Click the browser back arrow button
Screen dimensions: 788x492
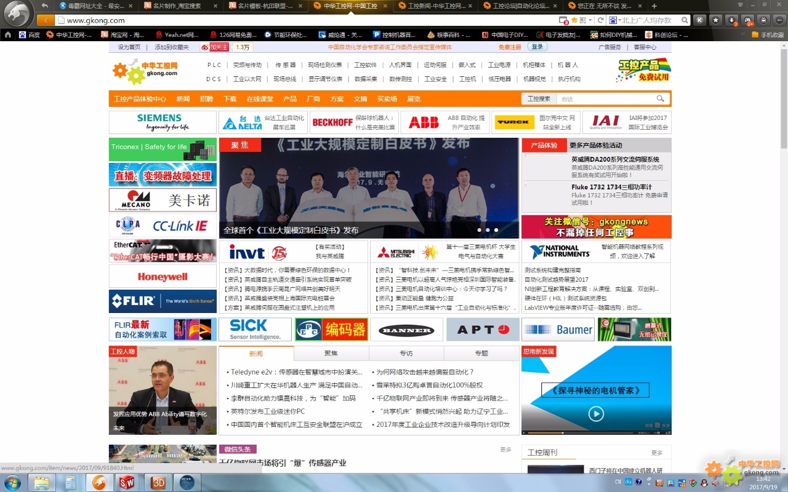pyautogui.click(x=46, y=20)
